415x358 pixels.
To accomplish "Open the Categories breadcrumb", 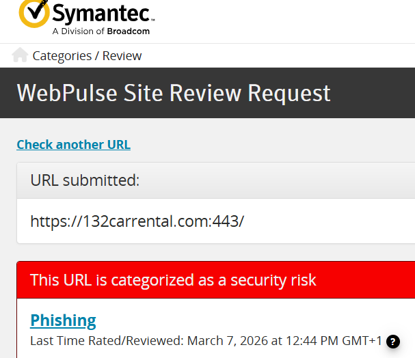I will click(x=62, y=56).
